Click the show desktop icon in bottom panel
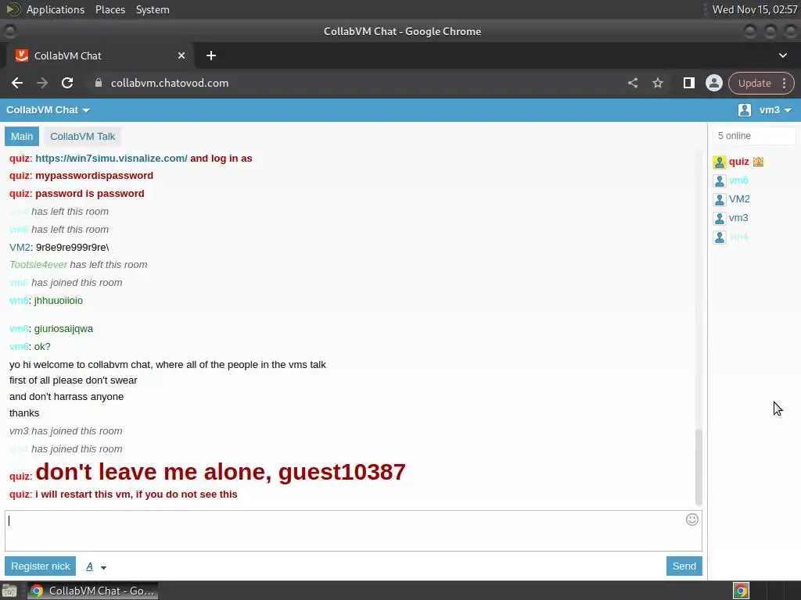This screenshot has width=801, height=600. 9,591
